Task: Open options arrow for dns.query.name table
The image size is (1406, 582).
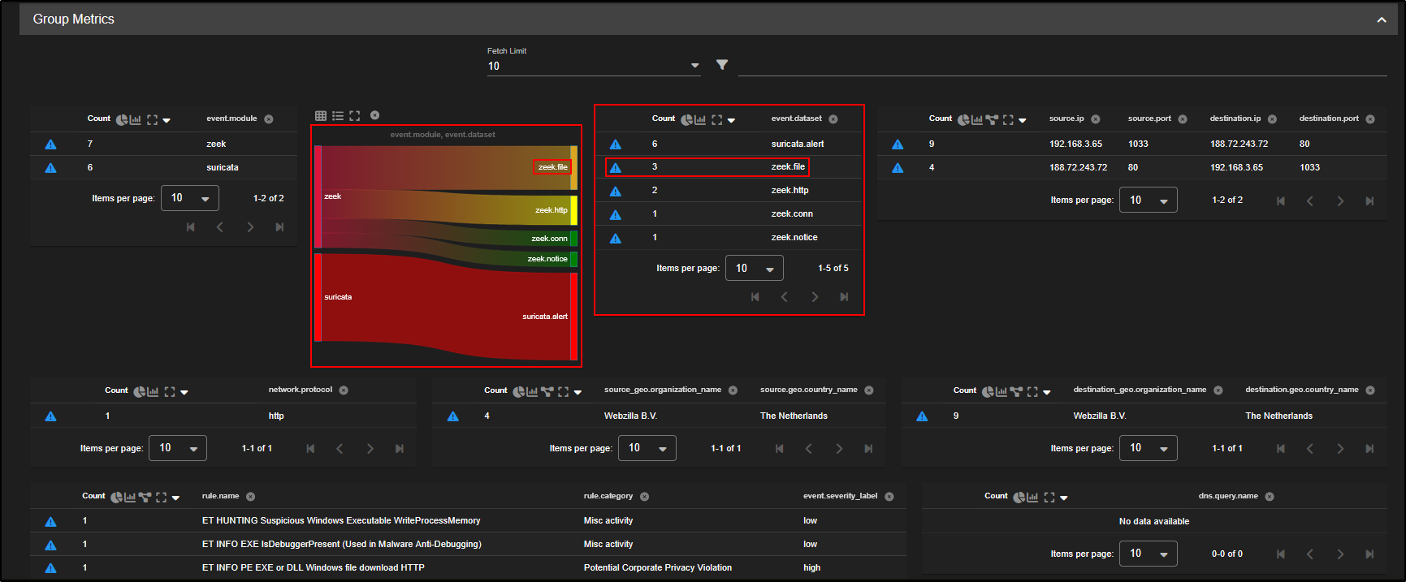Action: [1064, 497]
